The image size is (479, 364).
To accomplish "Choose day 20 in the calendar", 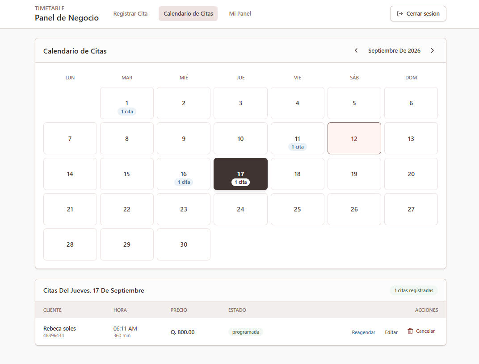I will click(x=411, y=174).
